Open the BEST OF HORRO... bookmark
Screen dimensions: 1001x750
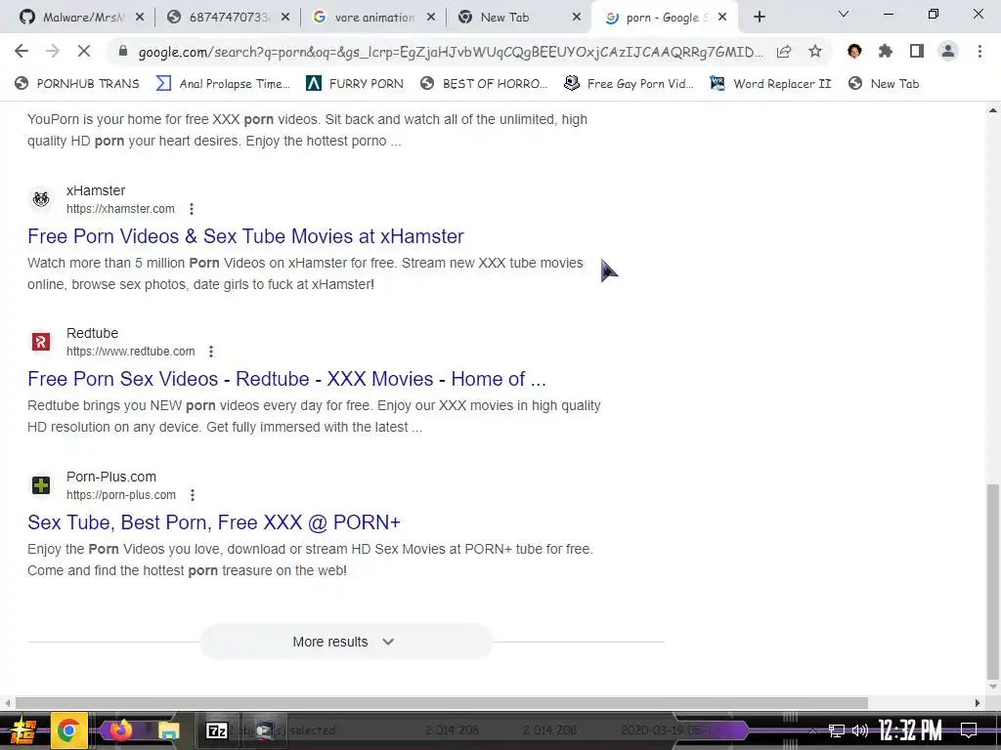click(484, 84)
